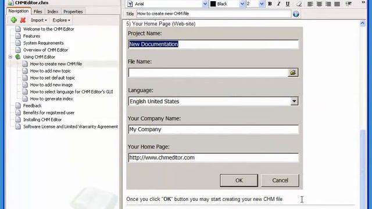
Task: Select the Feedback topic
Action: pyautogui.click(x=33, y=106)
